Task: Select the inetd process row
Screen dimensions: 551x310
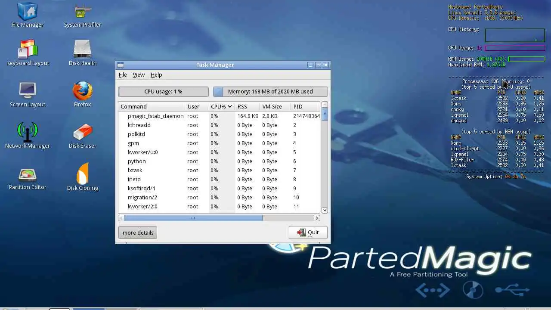Action: coord(219,180)
